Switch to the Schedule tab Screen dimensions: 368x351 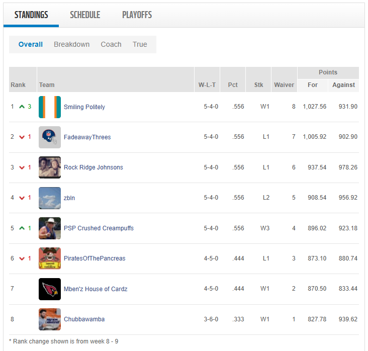click(x=85, y=15)
